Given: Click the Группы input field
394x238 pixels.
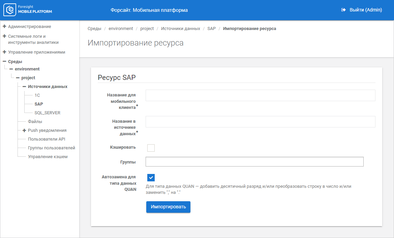Looking at the screenshot, I should 254,162.
